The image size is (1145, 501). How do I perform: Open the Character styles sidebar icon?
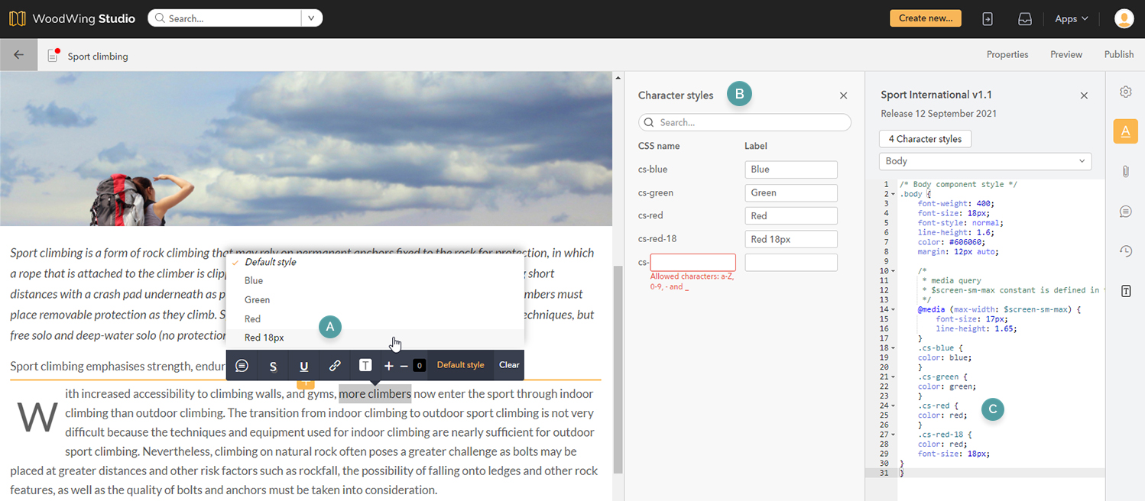[1125, 131]
